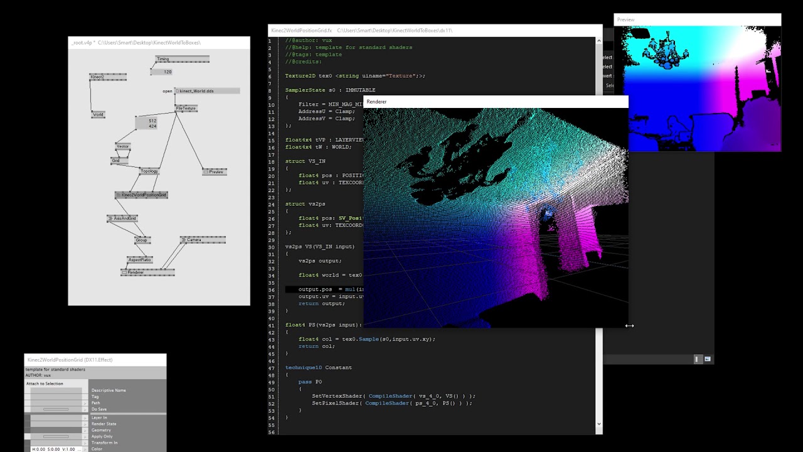Click the code editor scroll up arrow

coord(598,41)
